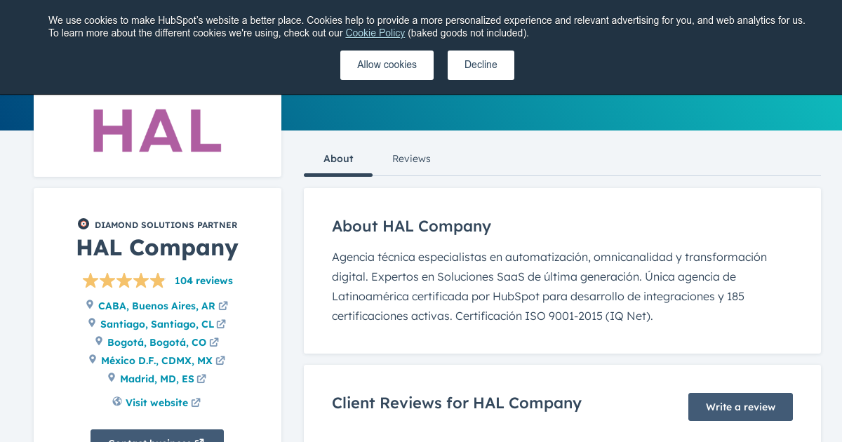Click the location pin beside CABA, Buenos Aires, AR
Screen dimensions: 842x442
89,304
